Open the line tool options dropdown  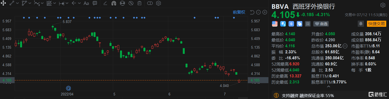(x=18, y=4)
